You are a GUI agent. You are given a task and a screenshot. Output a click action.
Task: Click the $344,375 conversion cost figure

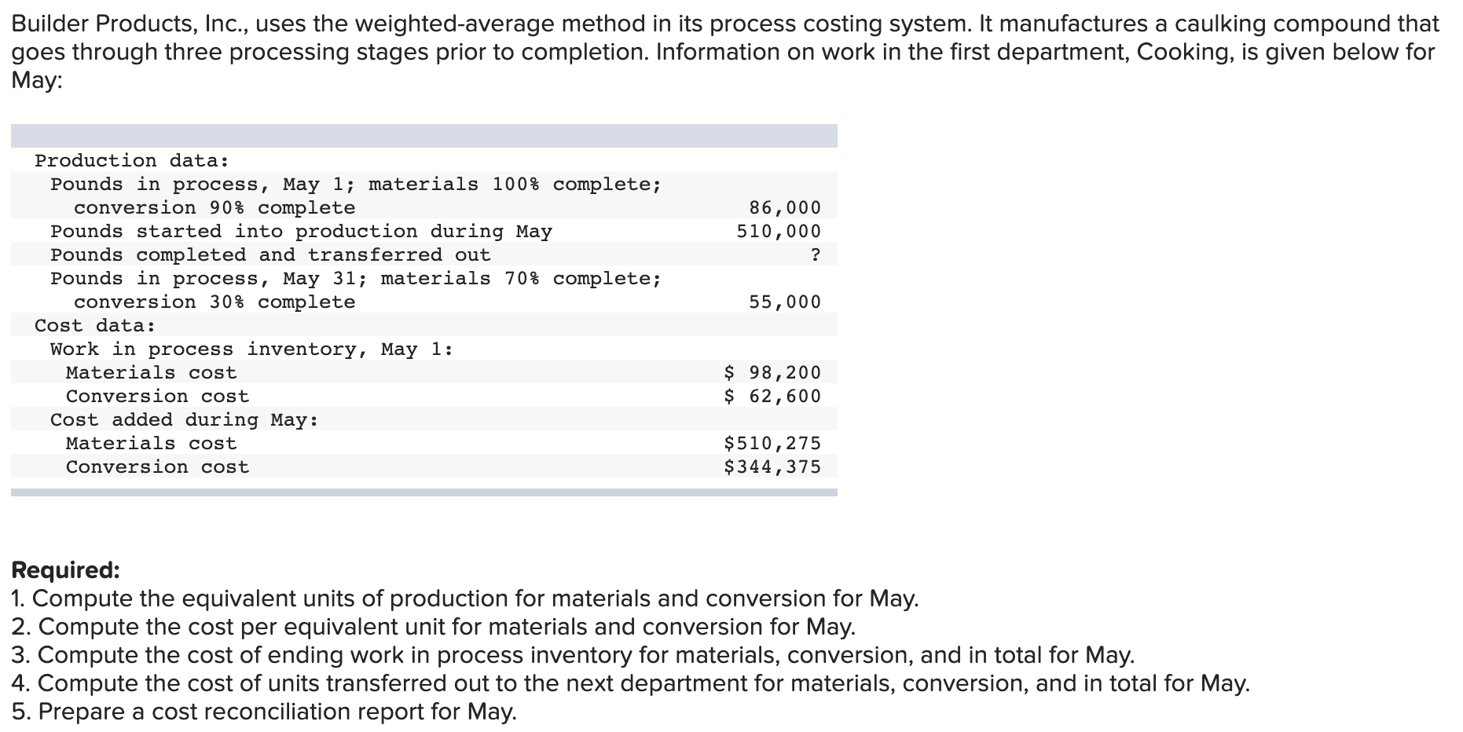771,466
